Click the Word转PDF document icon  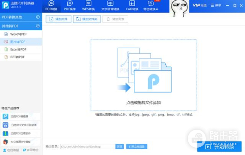click(x=6, y=34)
